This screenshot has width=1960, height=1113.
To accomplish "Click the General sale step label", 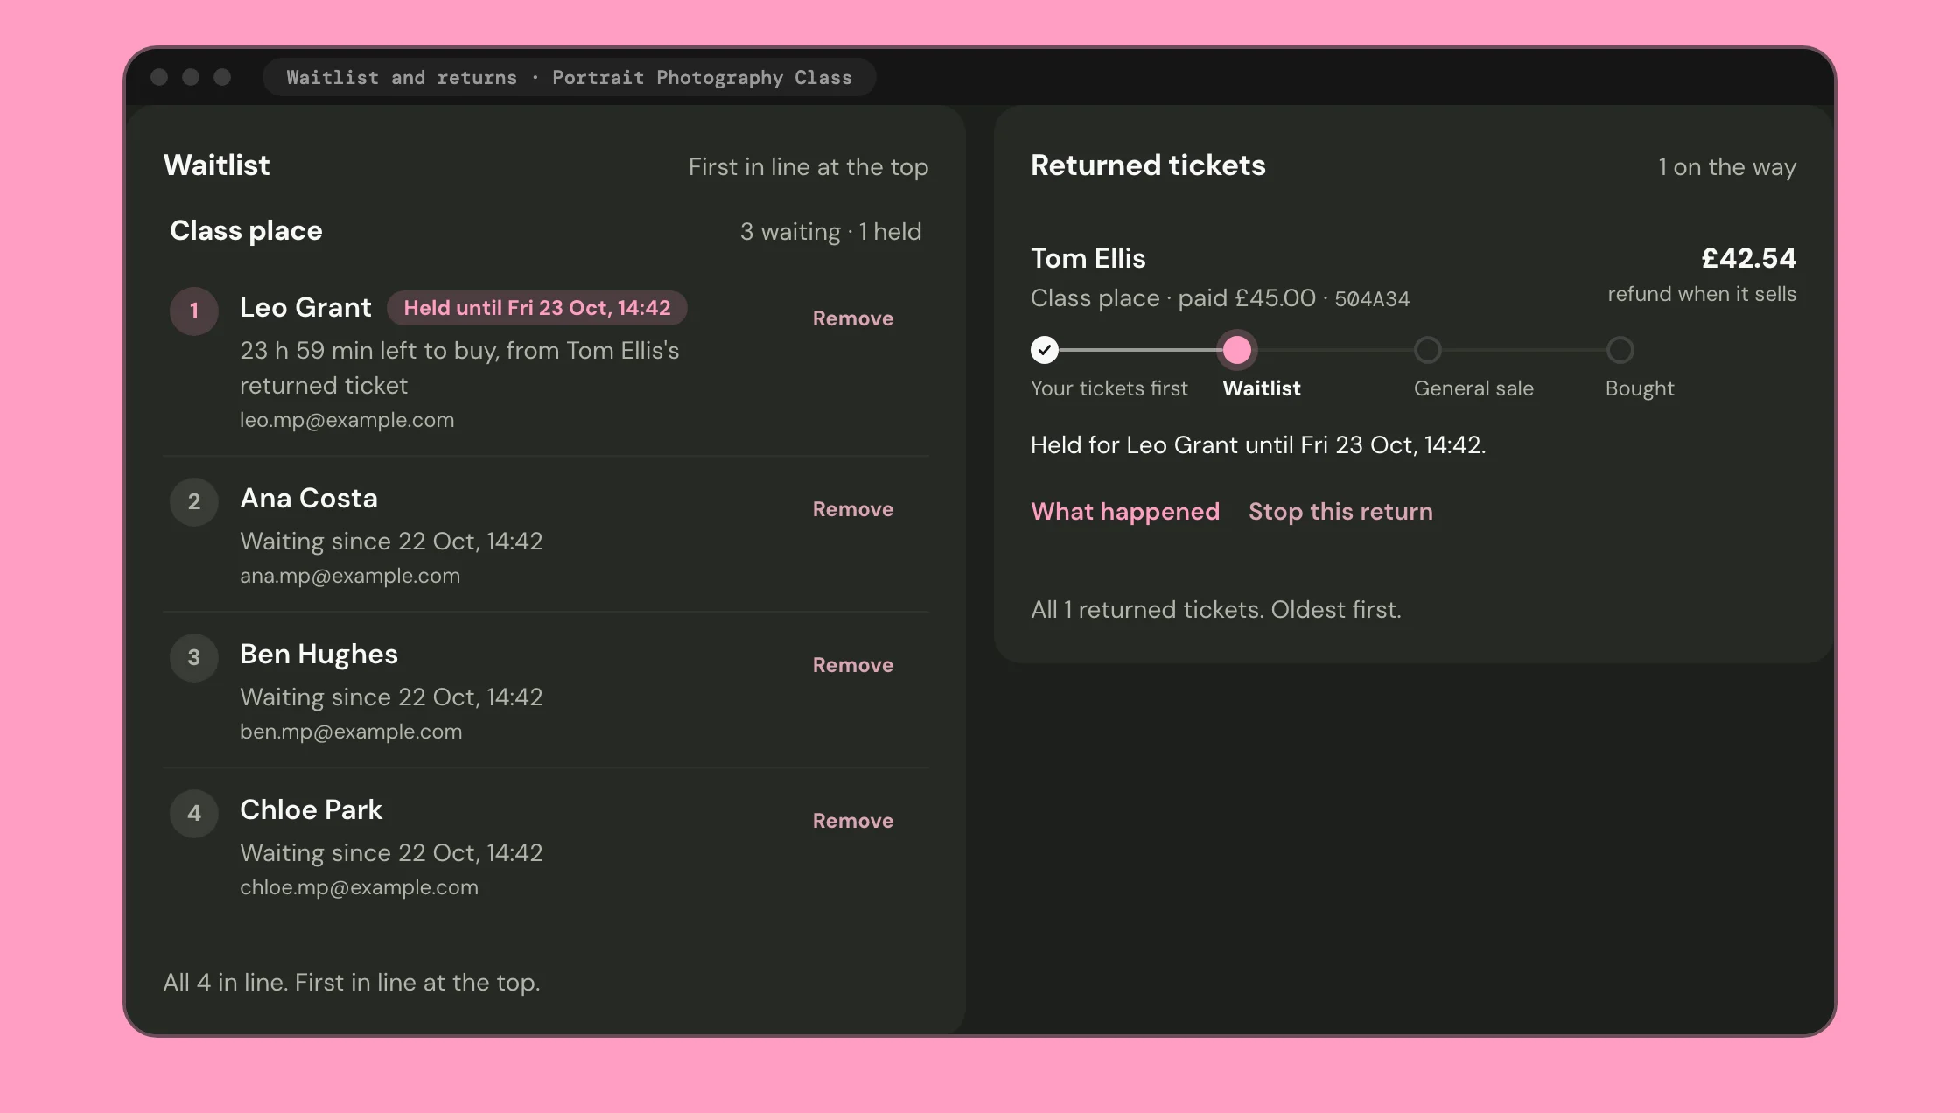I will pos(1473,388).
